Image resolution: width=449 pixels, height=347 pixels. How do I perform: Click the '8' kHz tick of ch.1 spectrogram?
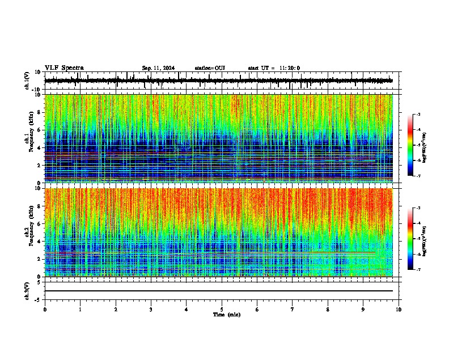click(x=39, y=112)
